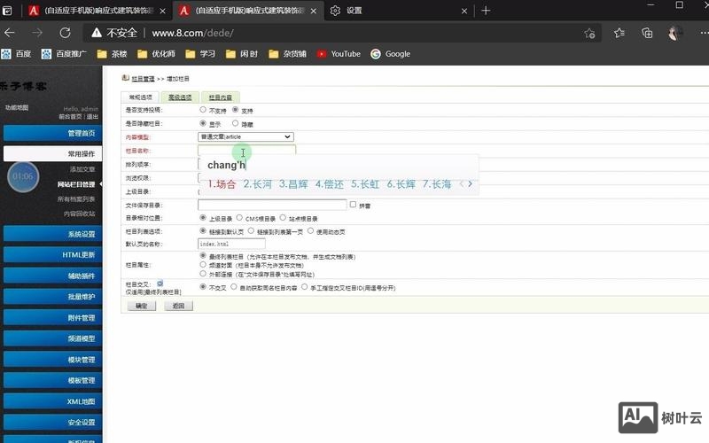The height and width of the screenshot is (443, 709).
Task: Switch to the 栏目内容 tab
Action: (220, 97)
